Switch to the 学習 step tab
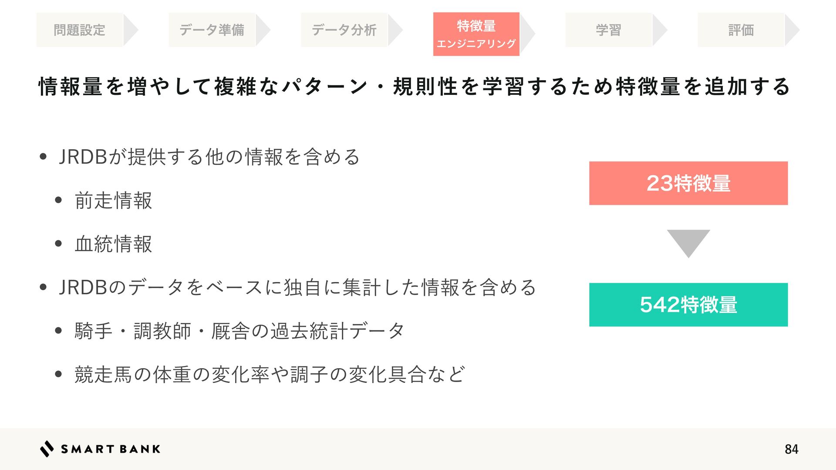 [x=608, y=30]
